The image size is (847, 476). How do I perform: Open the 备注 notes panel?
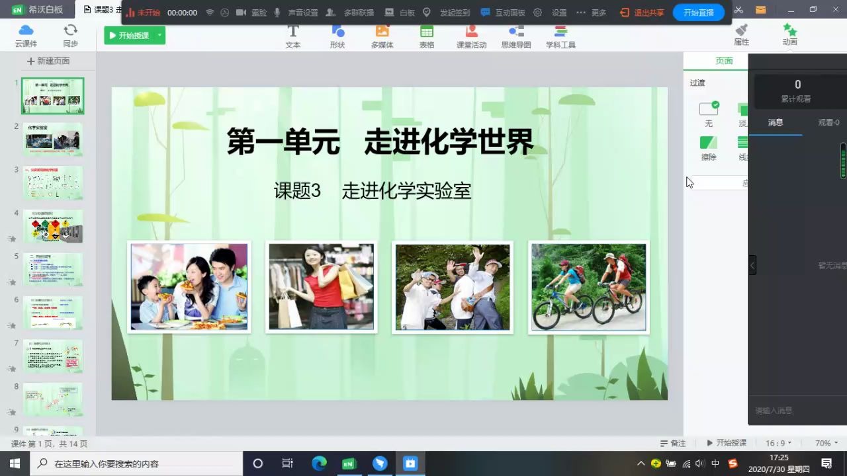click(x=673, y=443)
